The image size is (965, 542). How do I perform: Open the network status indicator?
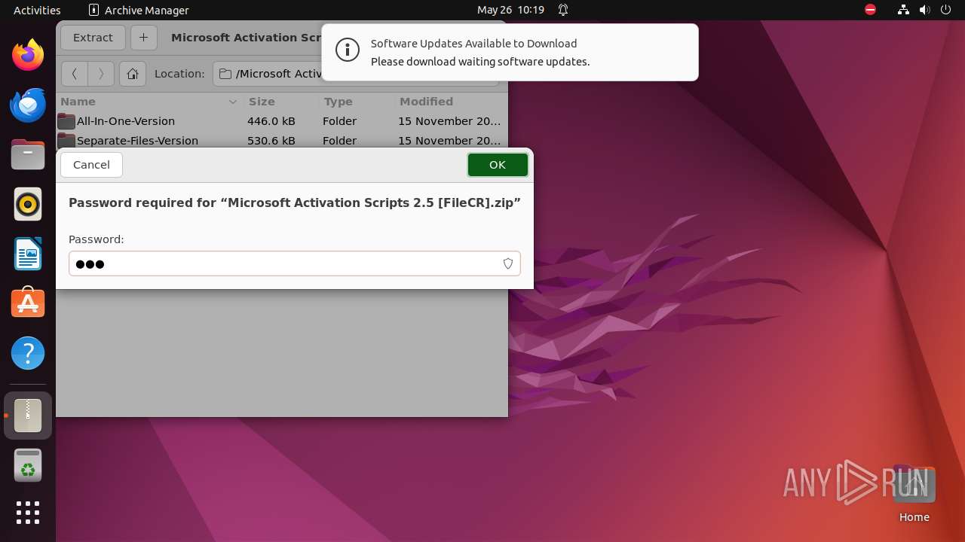[x=904, y=10]
